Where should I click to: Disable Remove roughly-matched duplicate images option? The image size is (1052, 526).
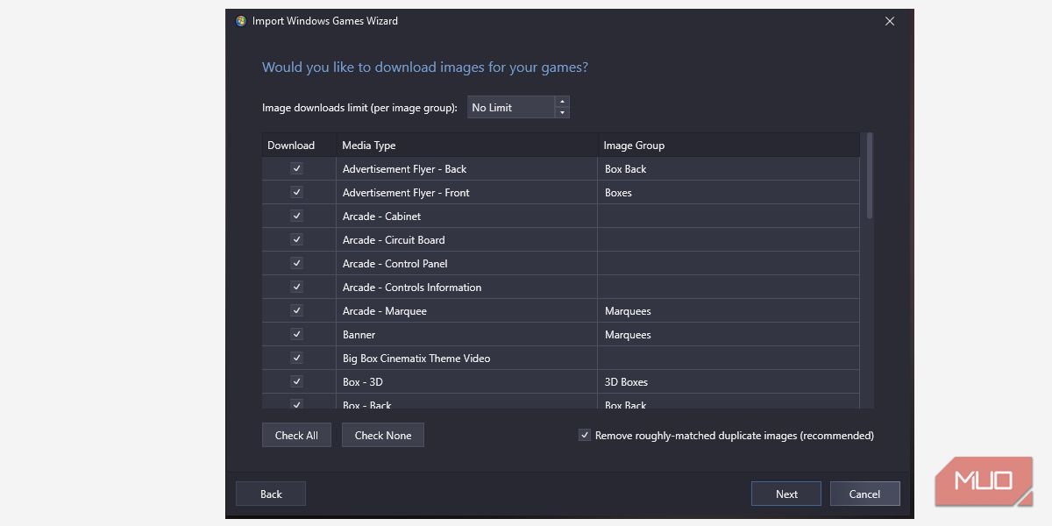585,435
